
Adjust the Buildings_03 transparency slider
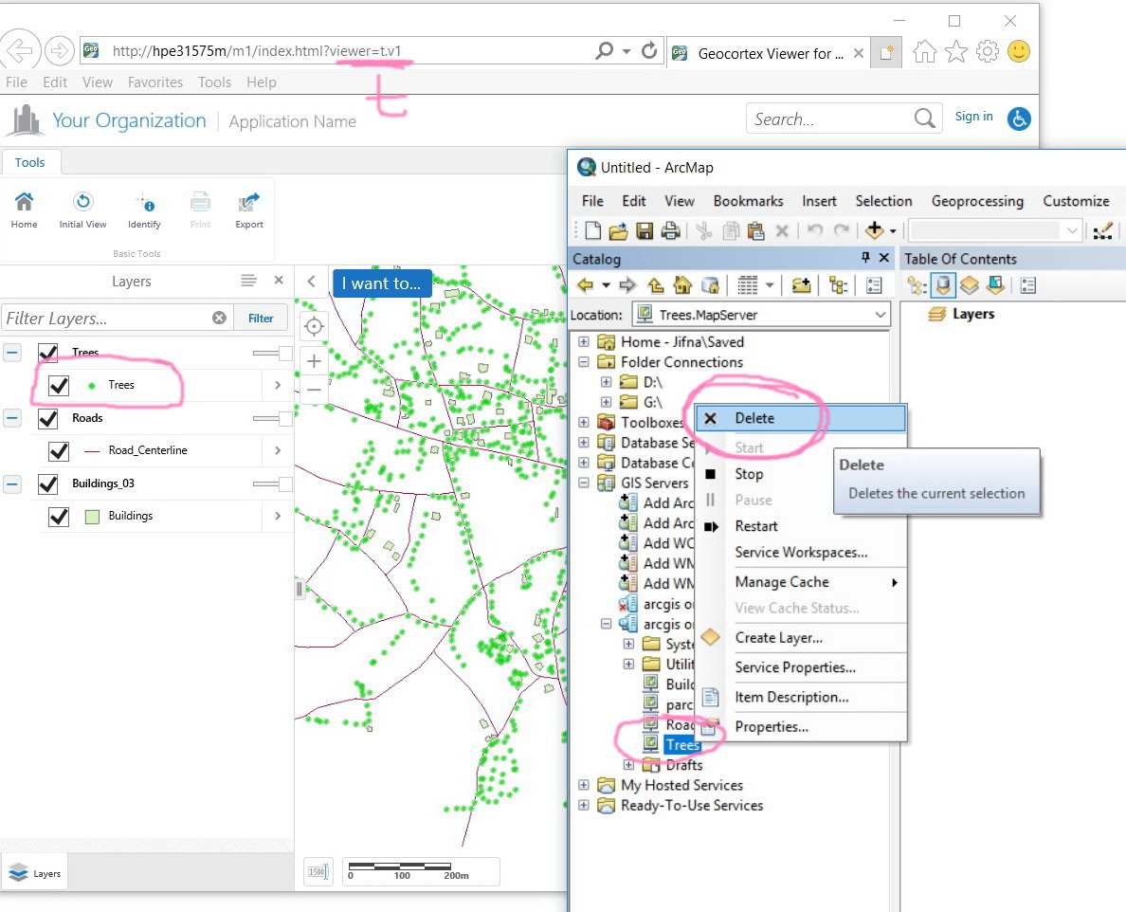pos(272,484)
